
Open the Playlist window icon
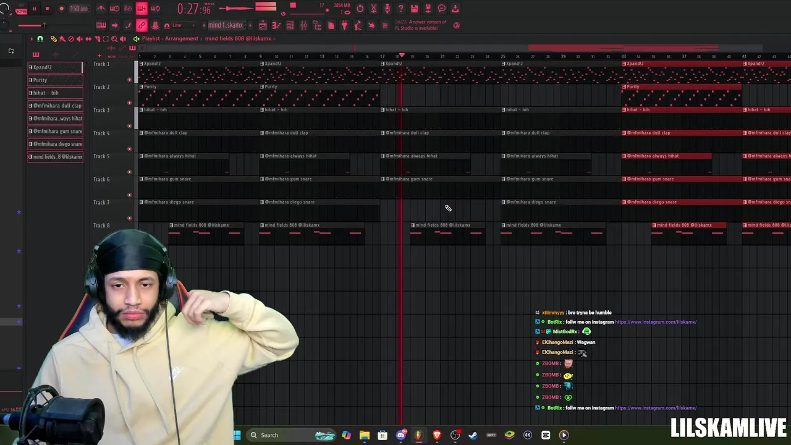coord(263,25)
